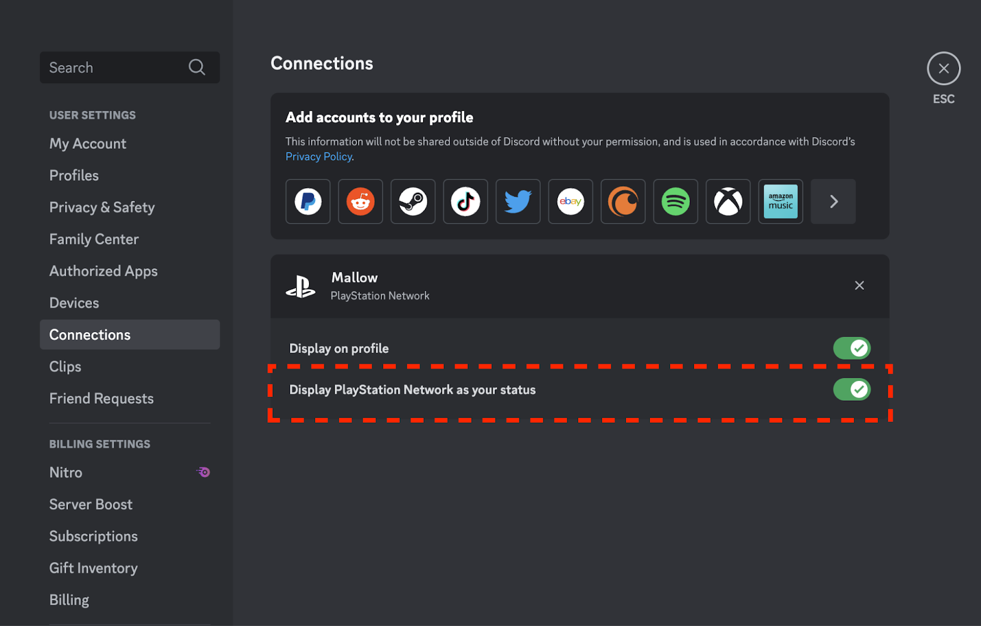Select the eBay connection icon
Image resolution: width=981 pixels, height=626 pixels.
point(570,202)
